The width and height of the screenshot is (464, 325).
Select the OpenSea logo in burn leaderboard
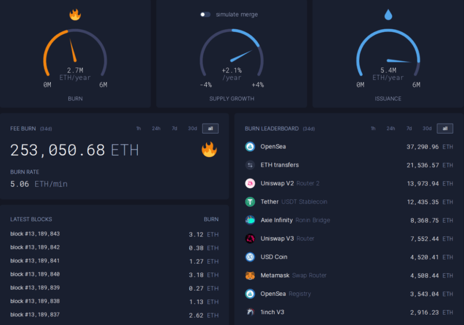251,146
